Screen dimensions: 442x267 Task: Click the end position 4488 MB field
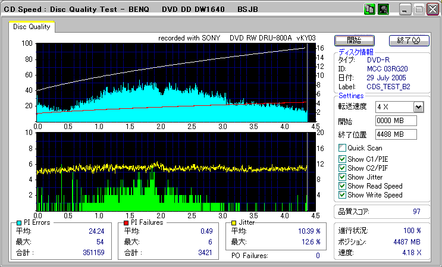point(396,134)
